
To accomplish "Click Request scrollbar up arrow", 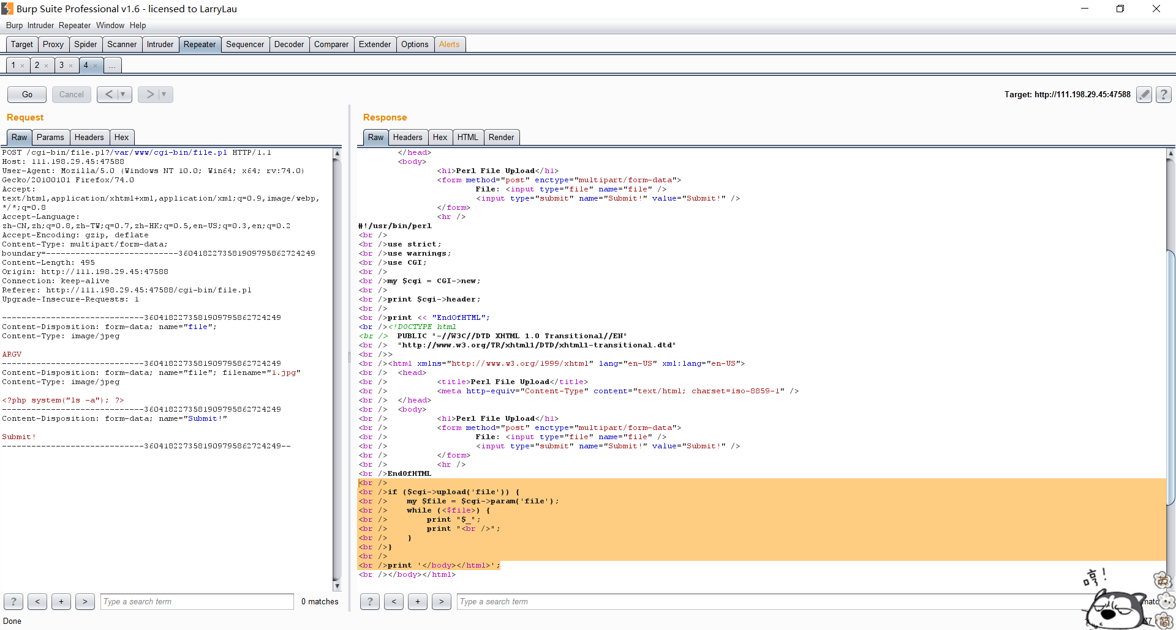I will click(337, 153).
